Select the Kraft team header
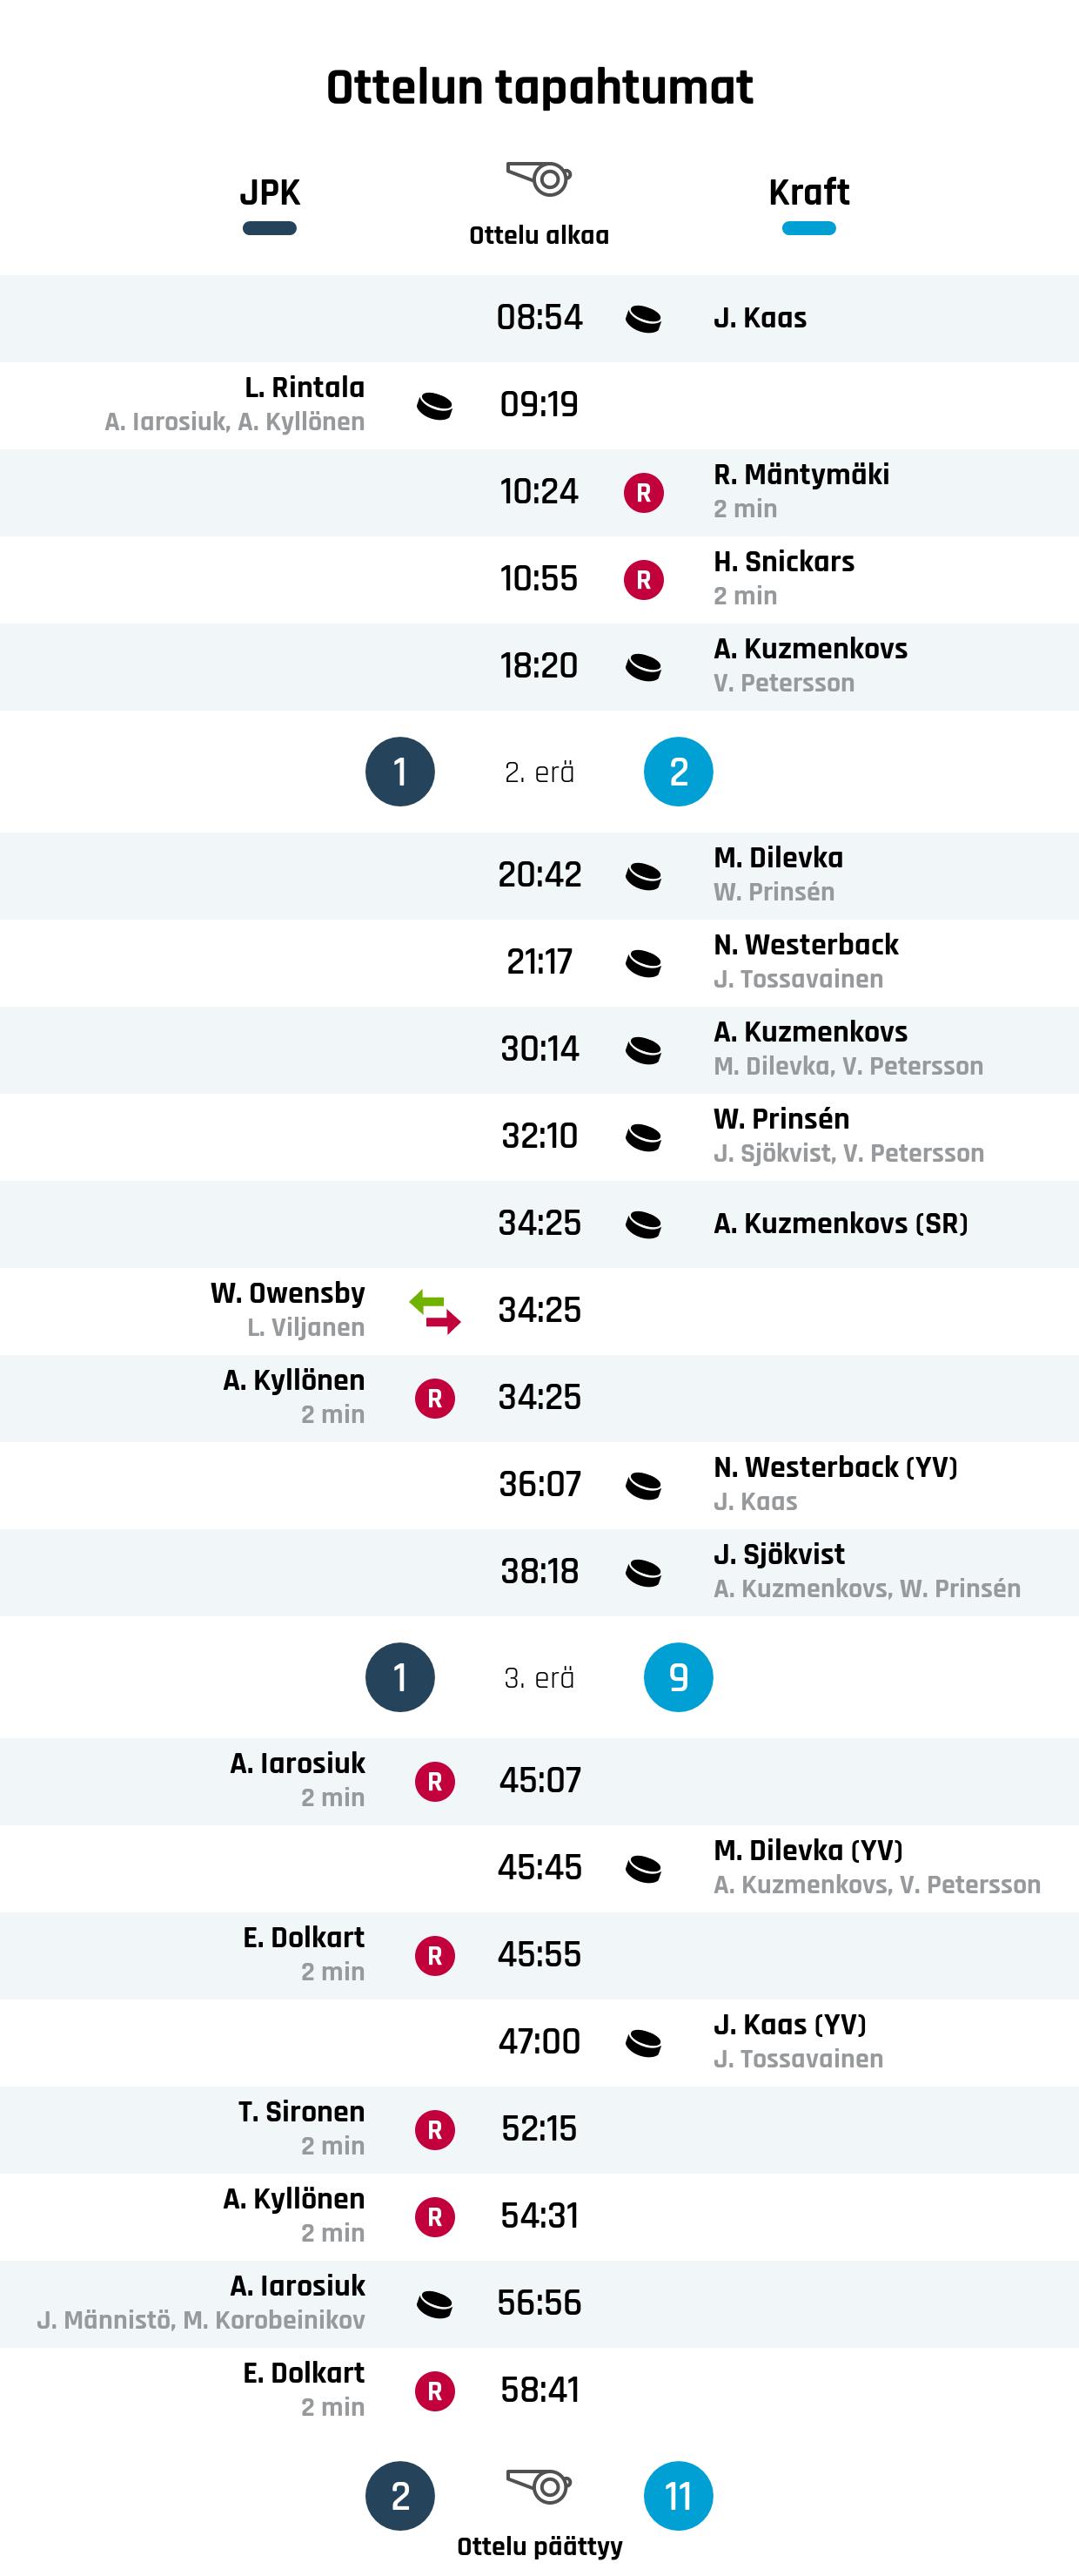Image resolution: width=1079 pixels, height=2576 pixels. pyautogui.click(x=808, y=192)
